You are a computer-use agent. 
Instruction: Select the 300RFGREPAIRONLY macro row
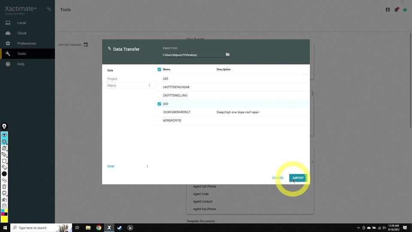177,112
